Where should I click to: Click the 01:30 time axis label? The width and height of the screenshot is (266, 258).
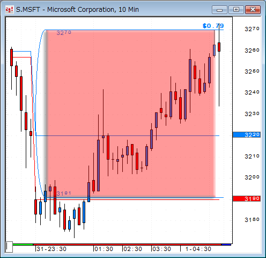104,249
